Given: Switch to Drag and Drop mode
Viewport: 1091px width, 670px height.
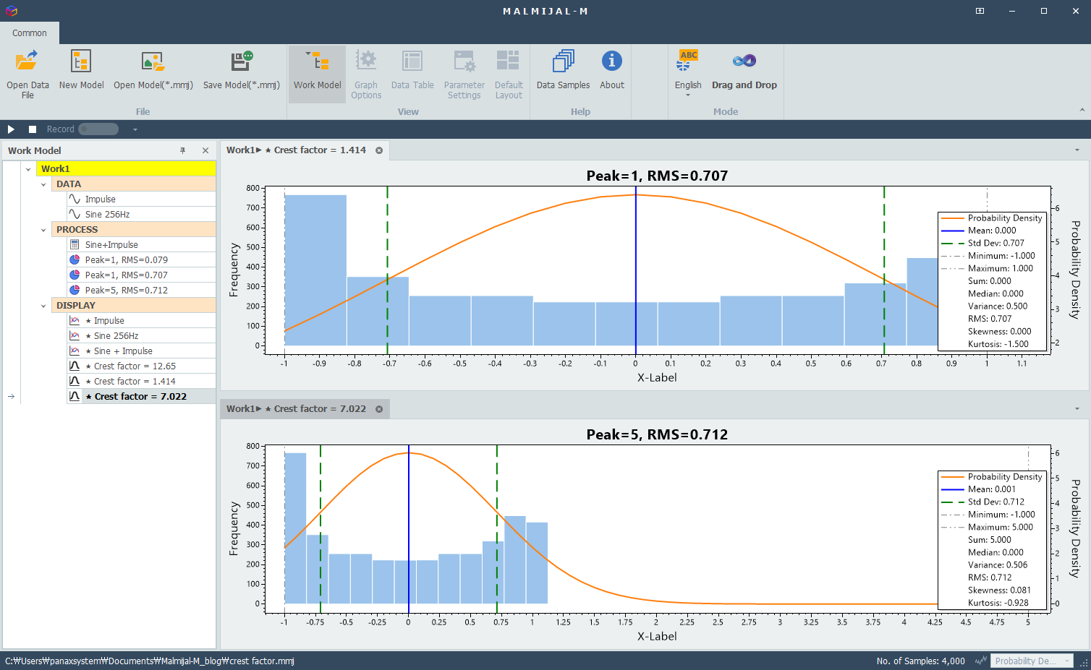Looking at the screenshot, I should click(744, 70).
